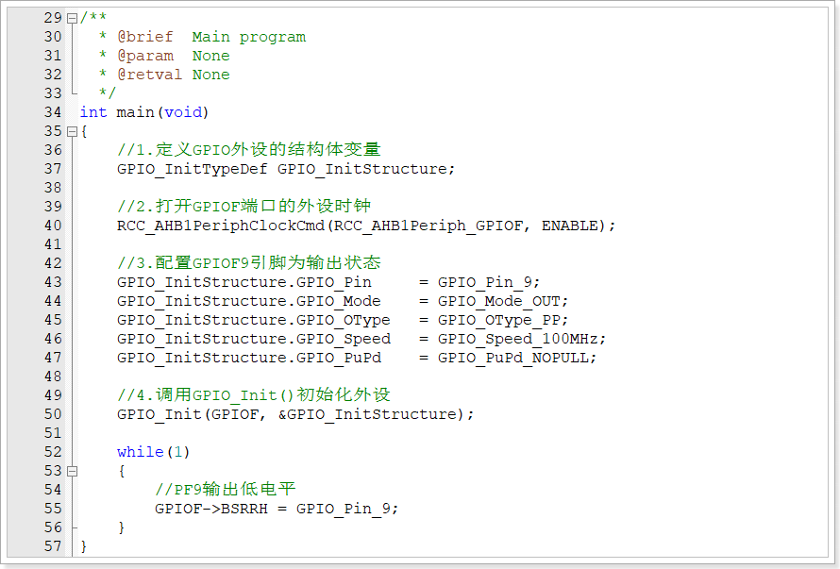Click the '@retval' tag in the comment
840x569 pixels.
point(150,75)
